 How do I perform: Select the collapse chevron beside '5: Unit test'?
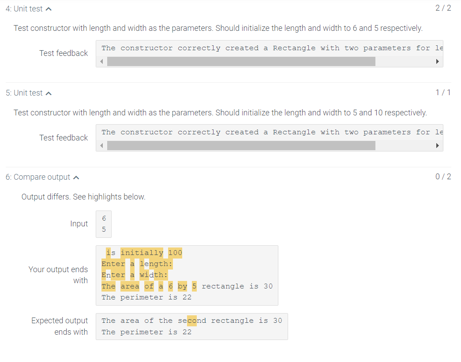[x=49, y=92]
